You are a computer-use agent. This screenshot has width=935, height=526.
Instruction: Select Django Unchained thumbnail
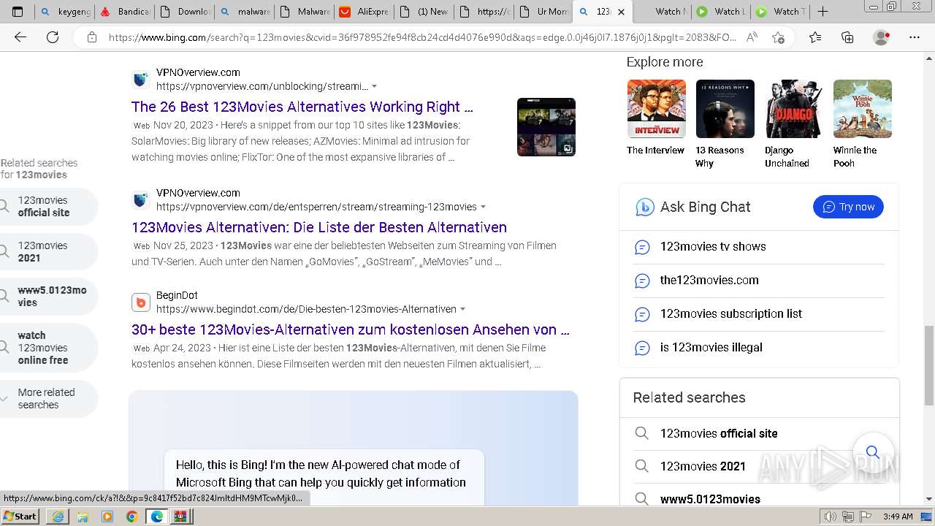pos(794,109)
